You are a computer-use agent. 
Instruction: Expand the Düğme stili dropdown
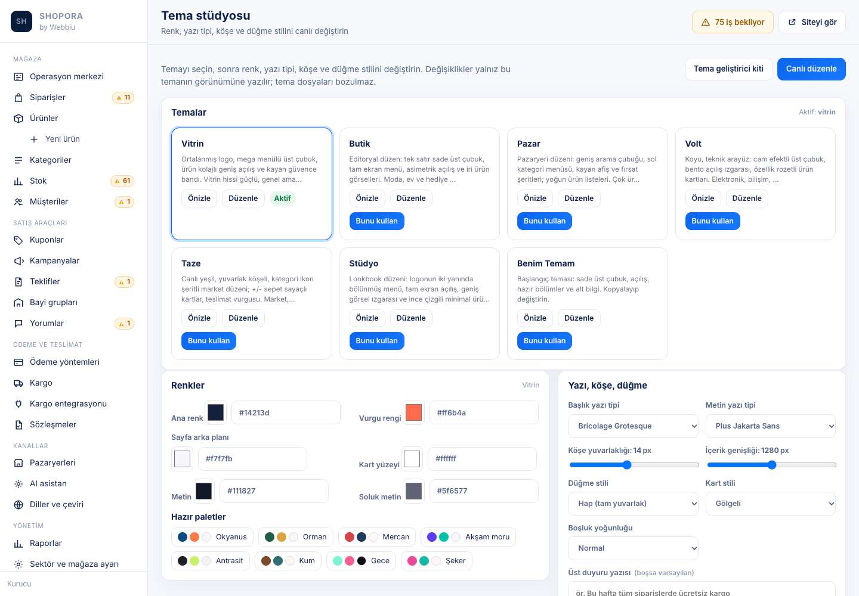coord(633,504)
